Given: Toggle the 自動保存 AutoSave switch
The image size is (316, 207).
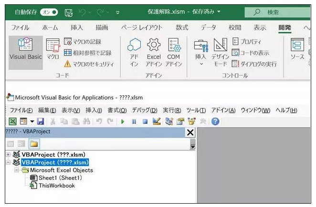Looking at the screenshot, I should click(x=49, y=12).
